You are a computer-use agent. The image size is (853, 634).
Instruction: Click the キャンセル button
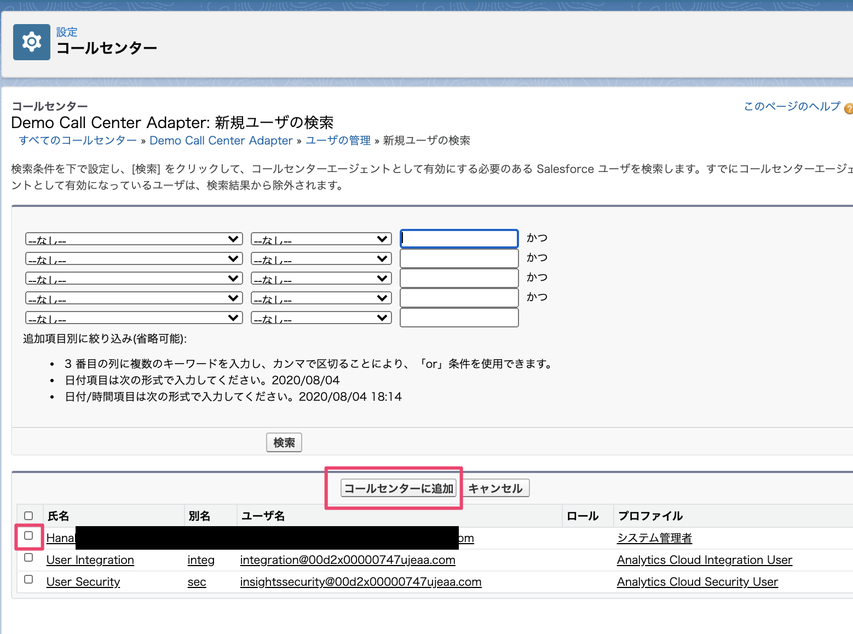495,488
